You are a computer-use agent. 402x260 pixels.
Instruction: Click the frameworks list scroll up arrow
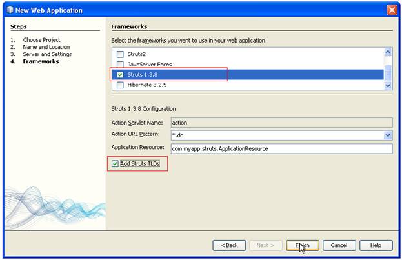(x=388, y=52)
